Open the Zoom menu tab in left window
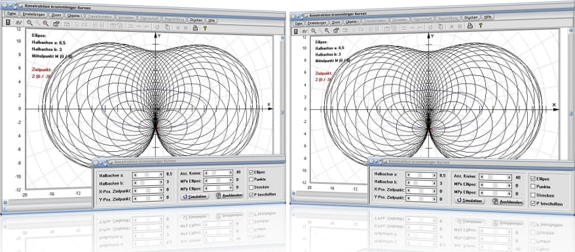This screenshot has height=252, width=575. coord(57,15)
